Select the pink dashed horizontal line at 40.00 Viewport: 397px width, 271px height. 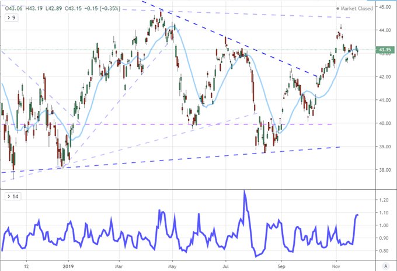166,124
